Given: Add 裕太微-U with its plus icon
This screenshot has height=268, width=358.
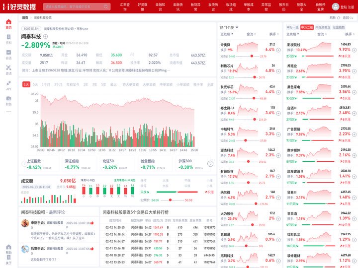Looking at the screenshot, I should pyautogui.click(x=278, y=113).
